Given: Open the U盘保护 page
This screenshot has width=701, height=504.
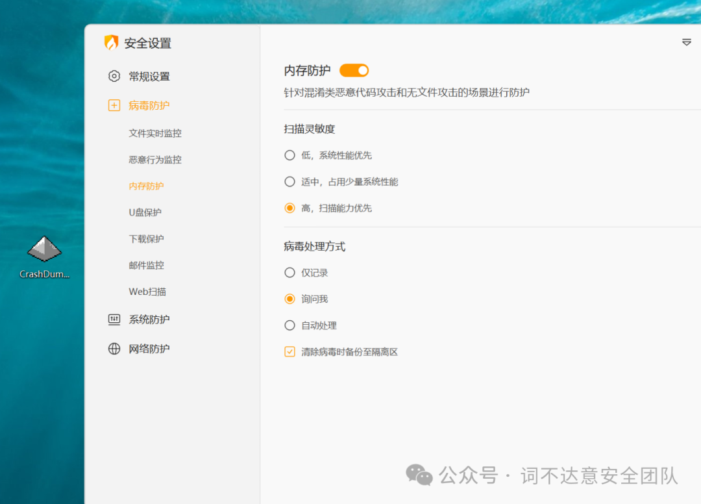Looking at the screenshot, I should pos(145,212).
